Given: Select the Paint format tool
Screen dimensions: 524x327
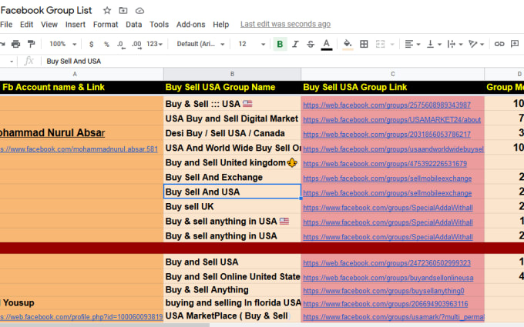Looking at the screenshot, I should [x=31, y=44].
